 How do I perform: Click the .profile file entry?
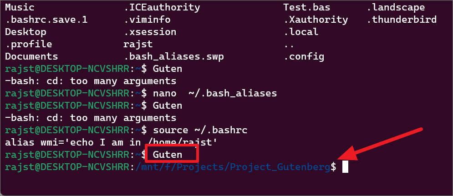pos(29,45)
